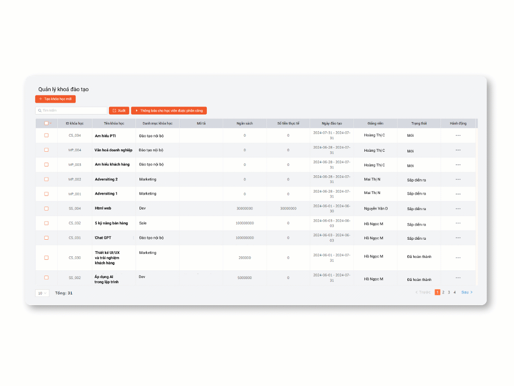Open actions menu for CS_034 row
Image resolution: width=514 pixels, height=386 pixels.
[458, 135]
